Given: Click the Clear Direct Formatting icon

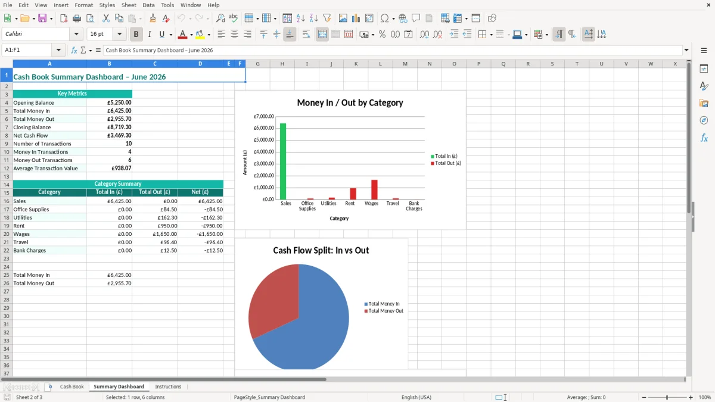Looking at the screenshot, I should pyautogui.click(x=166, y=18).
